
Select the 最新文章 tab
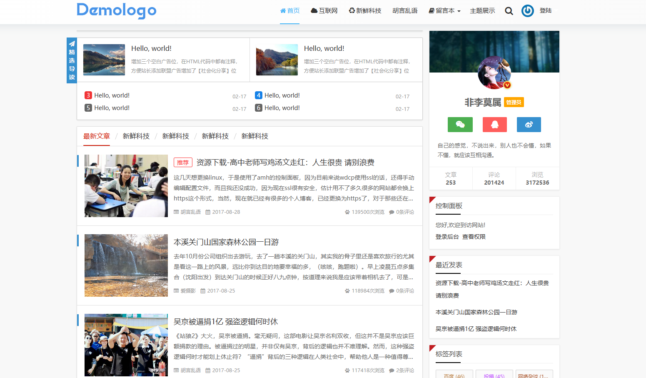97,136
